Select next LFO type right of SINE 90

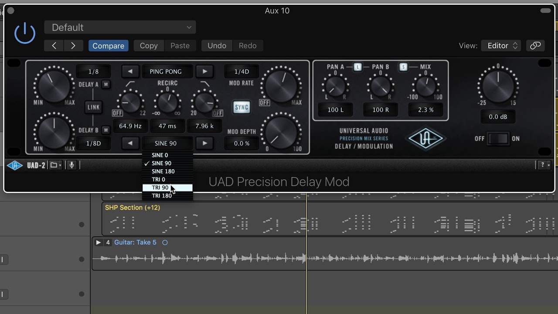click(204, 143)
